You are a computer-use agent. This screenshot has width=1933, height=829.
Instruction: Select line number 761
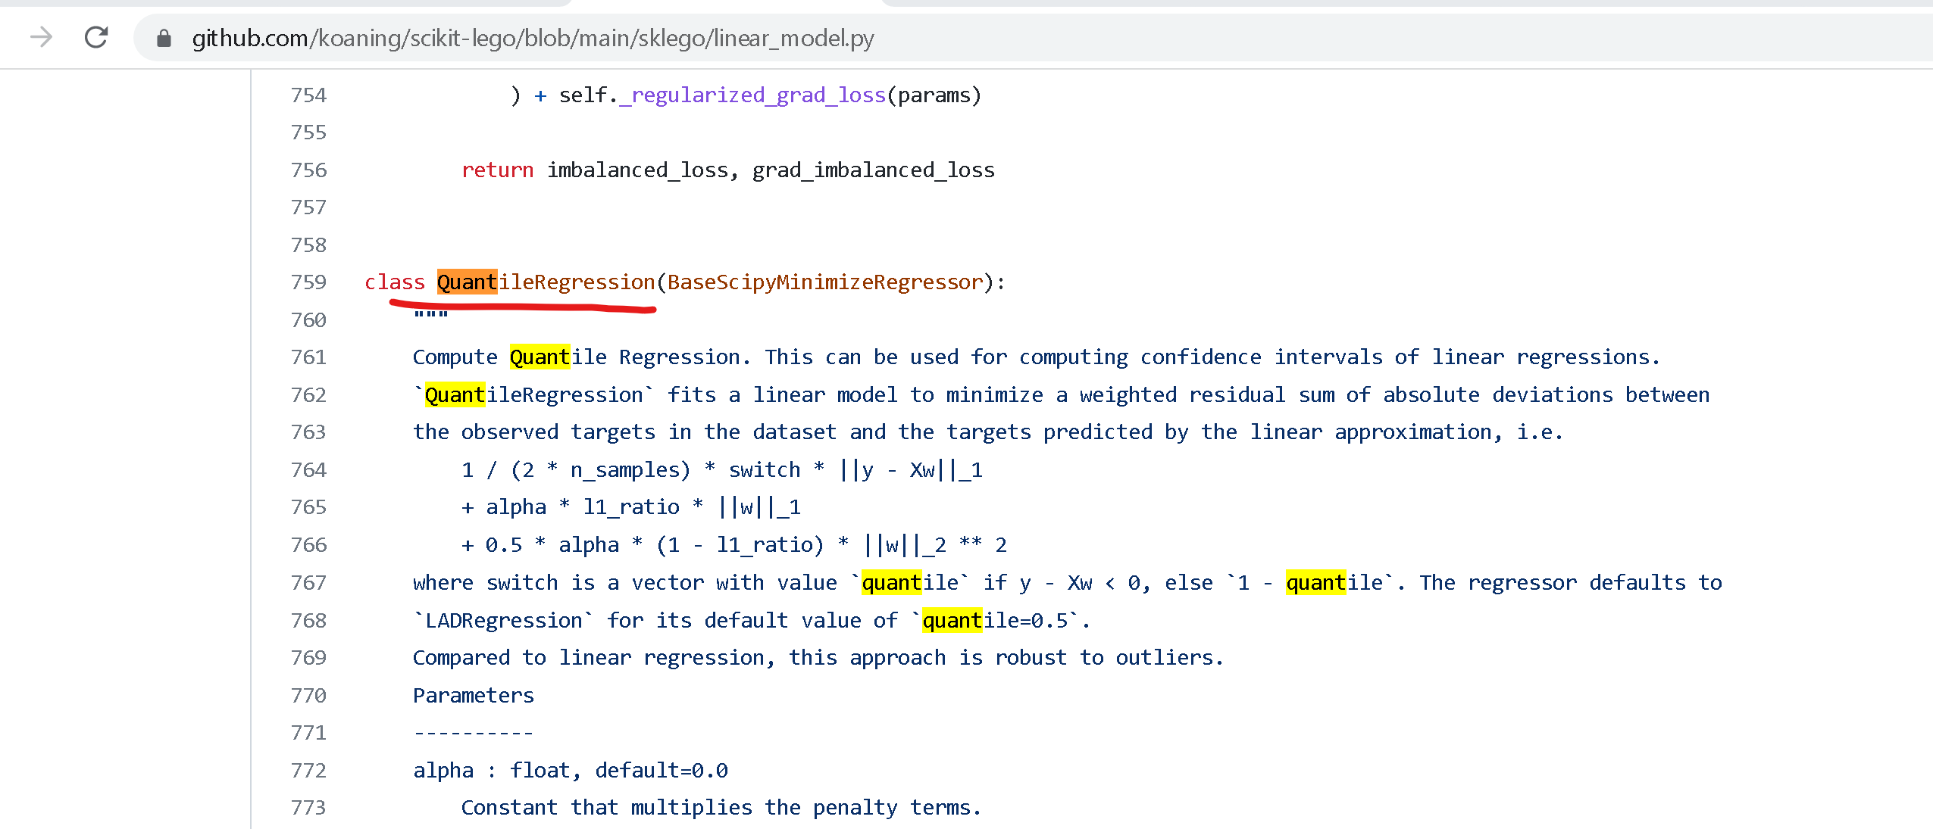click(308, 357)
